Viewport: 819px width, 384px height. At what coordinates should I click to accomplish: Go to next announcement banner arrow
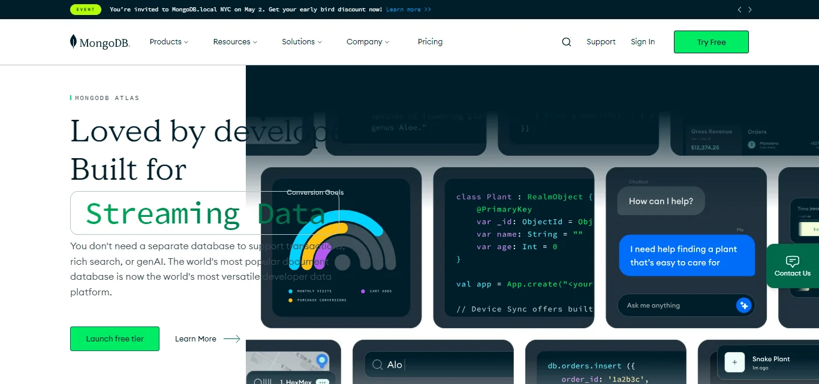(x=750, y=10)
